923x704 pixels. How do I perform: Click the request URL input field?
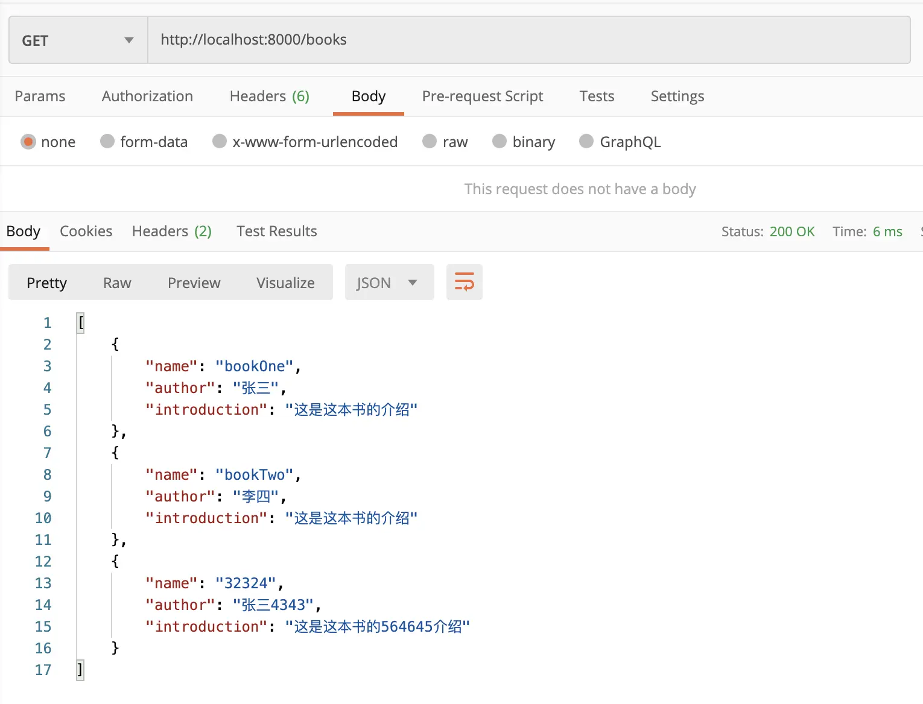529,40
